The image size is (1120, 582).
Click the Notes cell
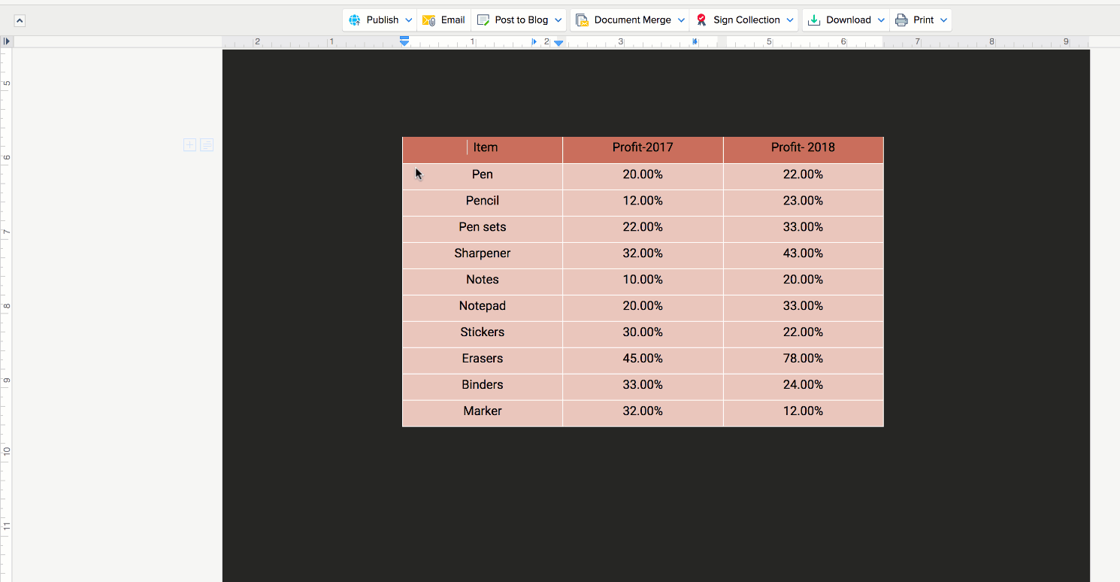[483, 282]
